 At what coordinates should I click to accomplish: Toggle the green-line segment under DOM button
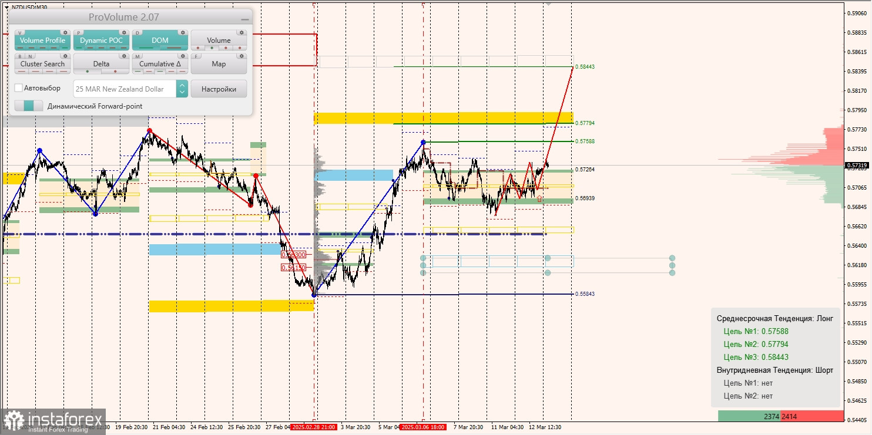point(146,48)
